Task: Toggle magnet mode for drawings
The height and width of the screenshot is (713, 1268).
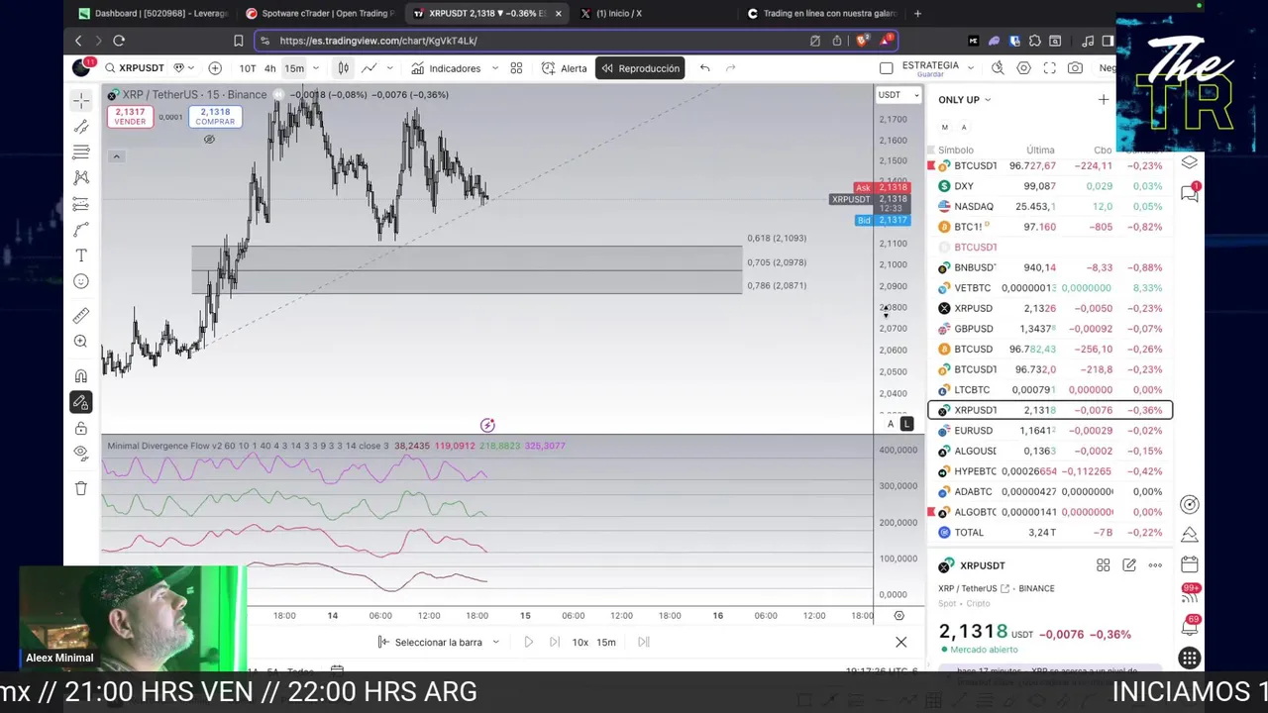Action: coord(81,376)
